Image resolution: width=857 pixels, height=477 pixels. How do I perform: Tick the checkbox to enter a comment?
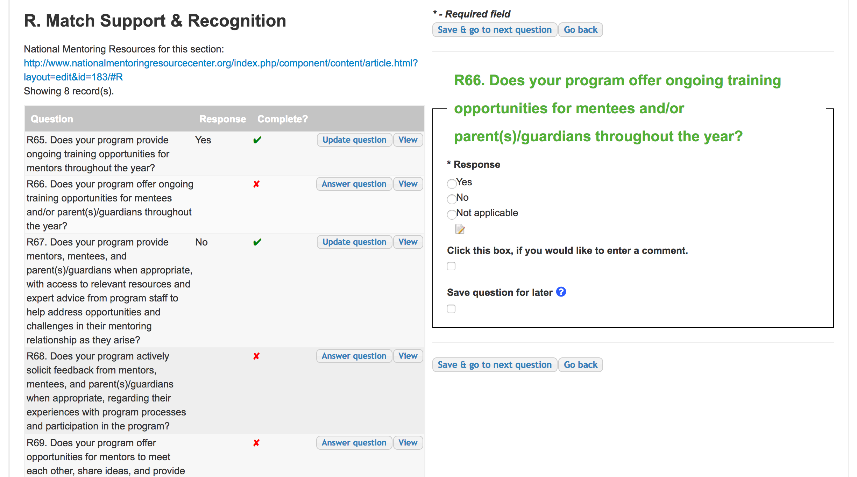(x=451, y=266)
